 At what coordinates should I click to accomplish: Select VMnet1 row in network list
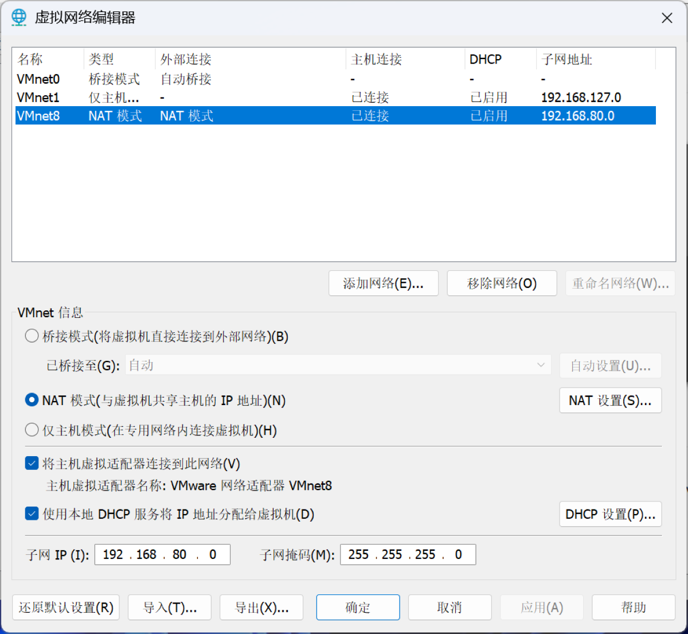click(x=335, y=97)
